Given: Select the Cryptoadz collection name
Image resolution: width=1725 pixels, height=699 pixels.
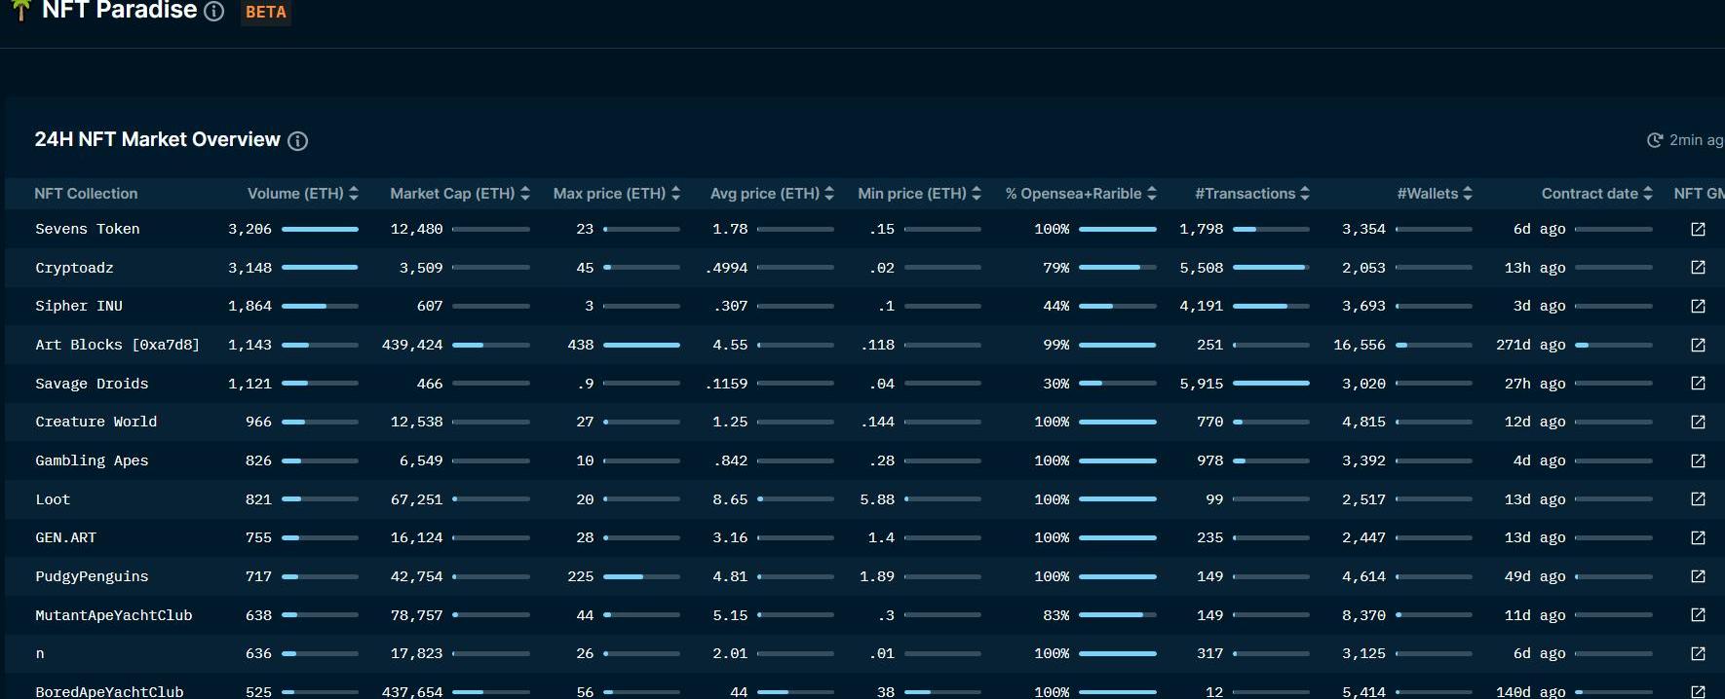Looking at the screenshot, I should point(74,268).
